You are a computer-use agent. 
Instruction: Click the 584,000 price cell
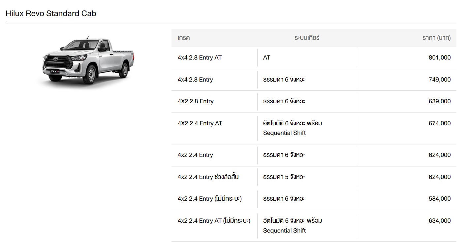coord(439,199)
